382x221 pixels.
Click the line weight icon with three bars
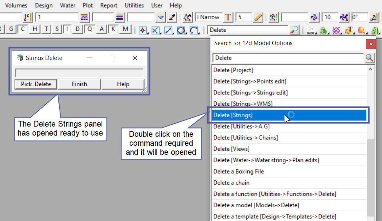[120, 17]
